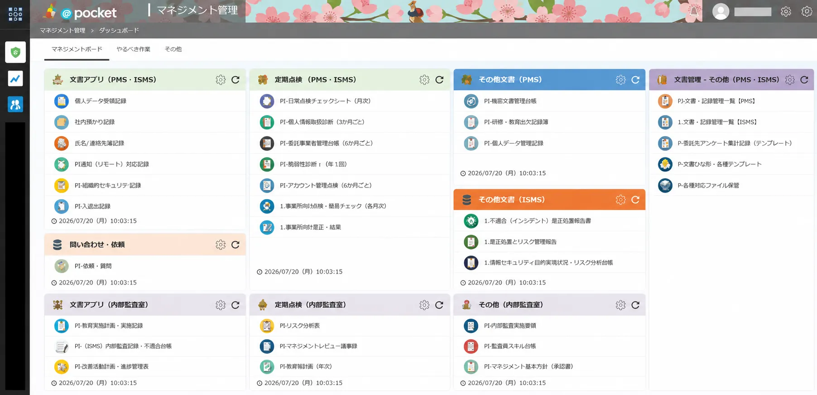Switch to the やるべき作業 tab
Image resolution: width=817 pixels, height=395 pixels.
pyautogui.click(x=133, y=49)
